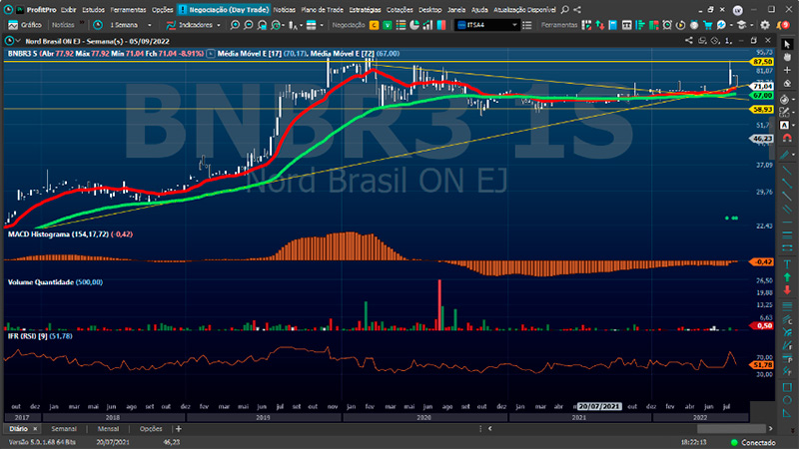Screen dimensions: 799x449
Task: Click the search magnifier in menu bar
Action: (565, 10)
